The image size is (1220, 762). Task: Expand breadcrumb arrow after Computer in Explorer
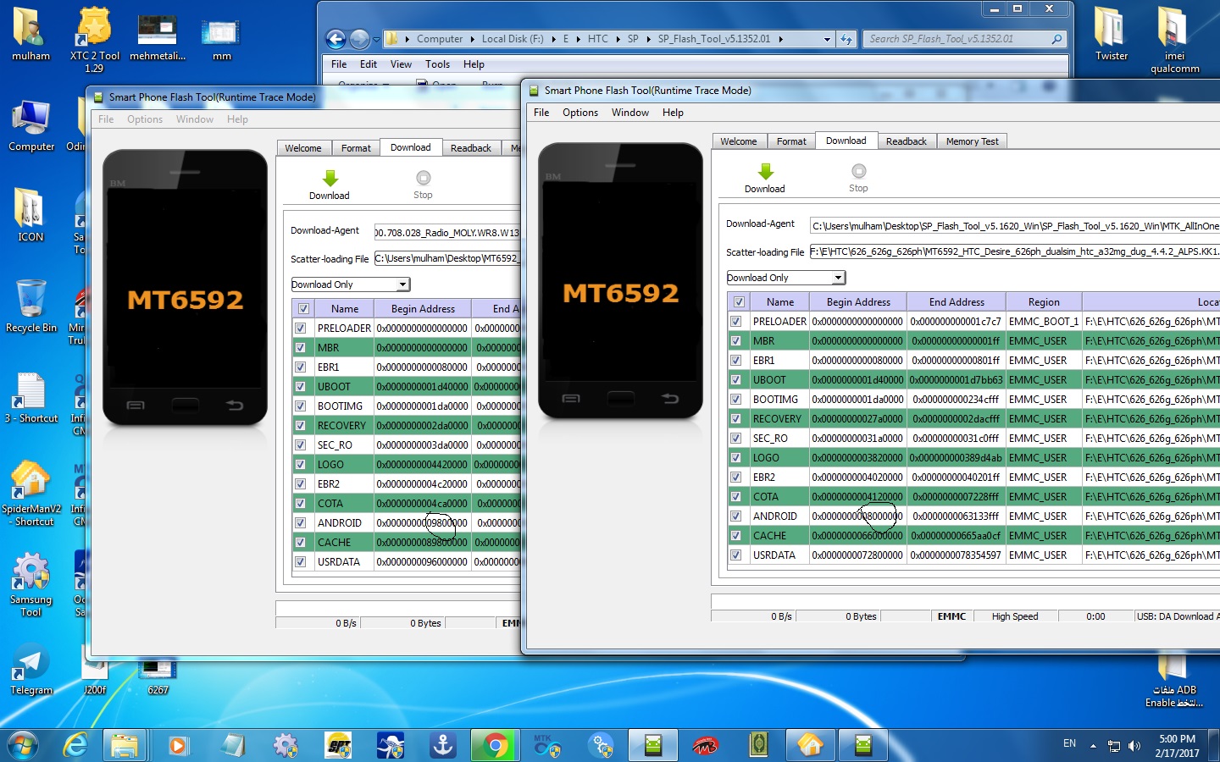(473, 39)
